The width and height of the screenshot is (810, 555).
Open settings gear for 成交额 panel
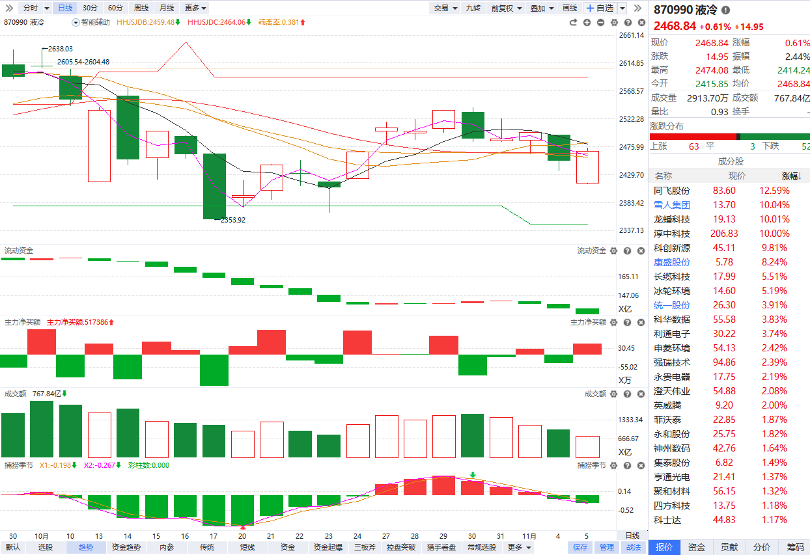613,394
